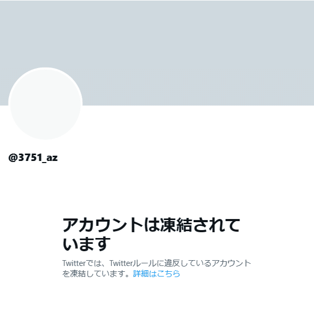
Task: Click the アカウントは凍結されて heading line
Action: (x=151, y=225)
